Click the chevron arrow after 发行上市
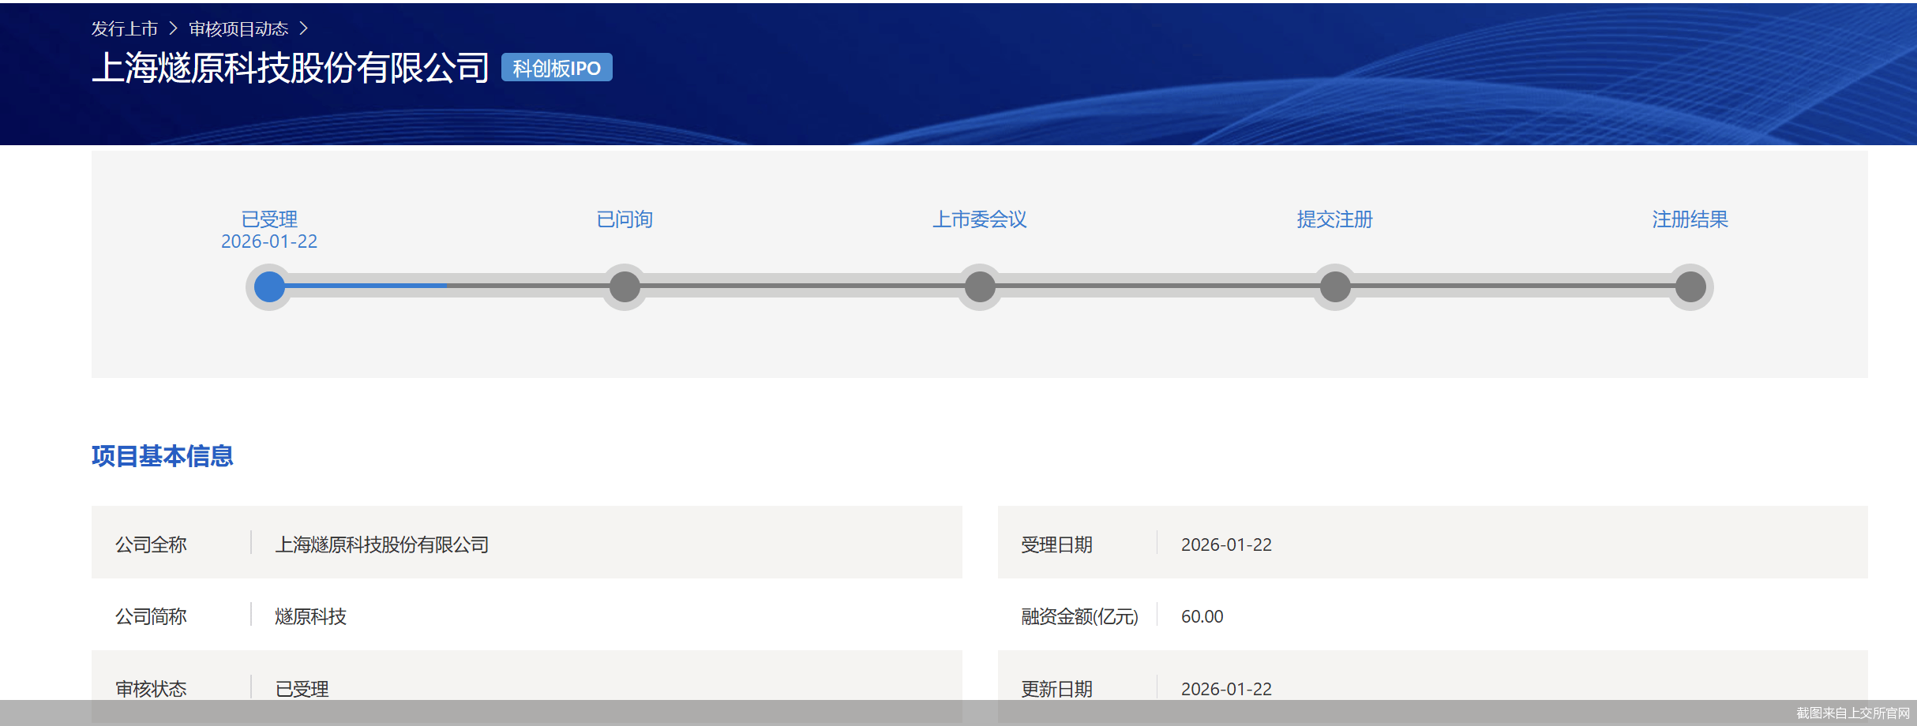This screenshot has width=1917, height=726. click(173, 29)
